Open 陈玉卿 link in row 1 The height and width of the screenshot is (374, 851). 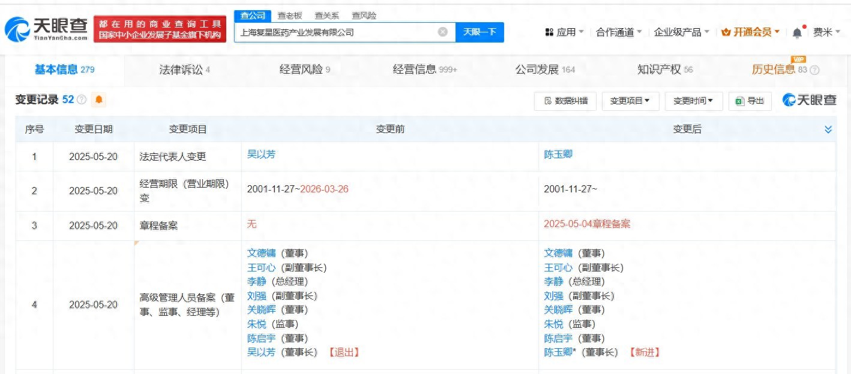click(558, 154)
